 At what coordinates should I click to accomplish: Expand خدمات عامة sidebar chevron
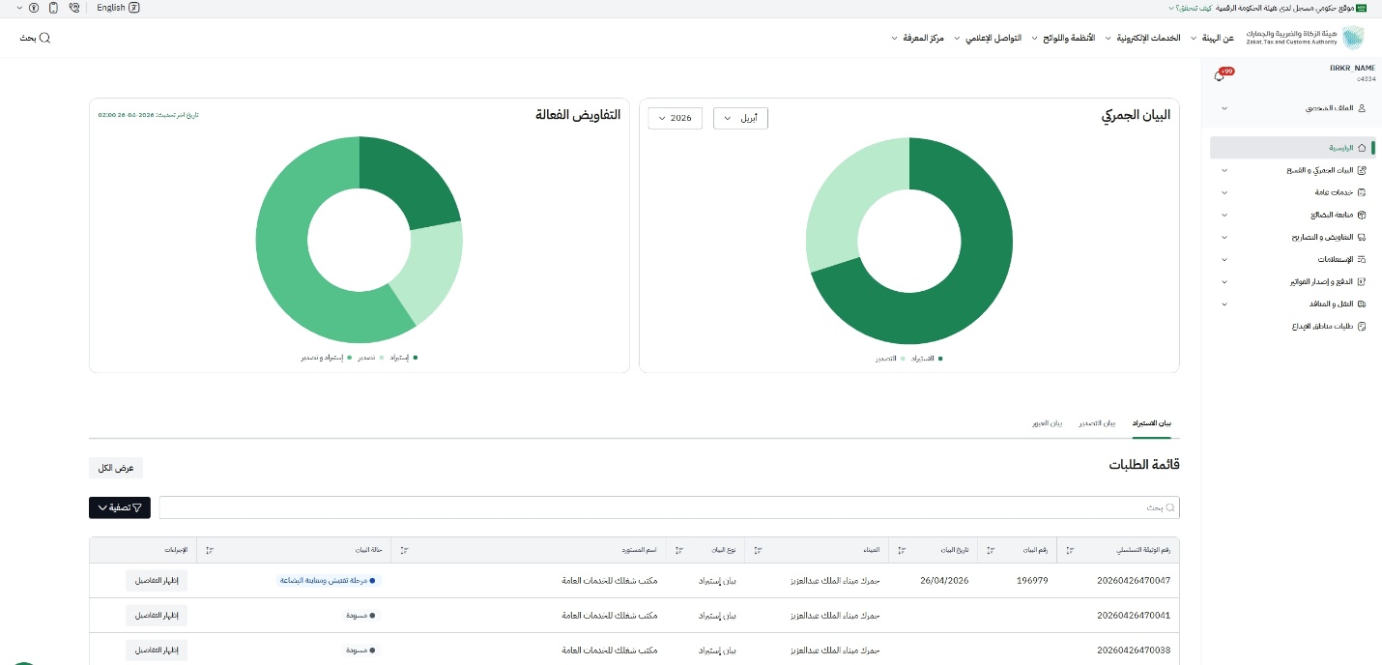tap(1224, 192)
